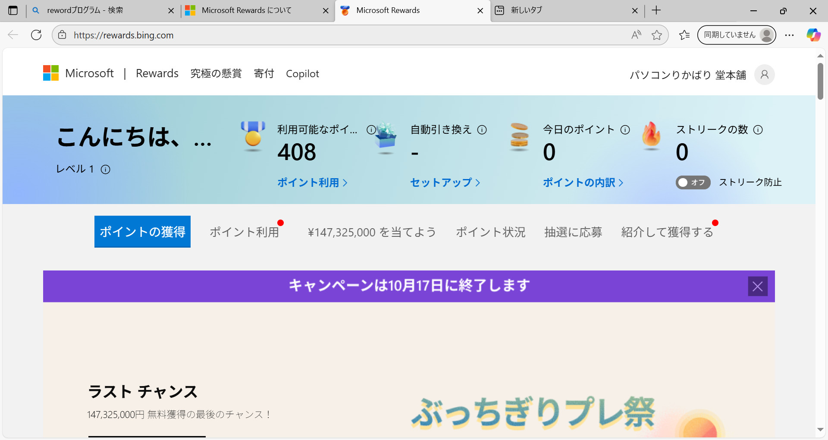The height and width of the screenshot is (440, 828).
Task: Click the medal icon beside 利用可能なポイント
Action: click(x=253, y=137)
